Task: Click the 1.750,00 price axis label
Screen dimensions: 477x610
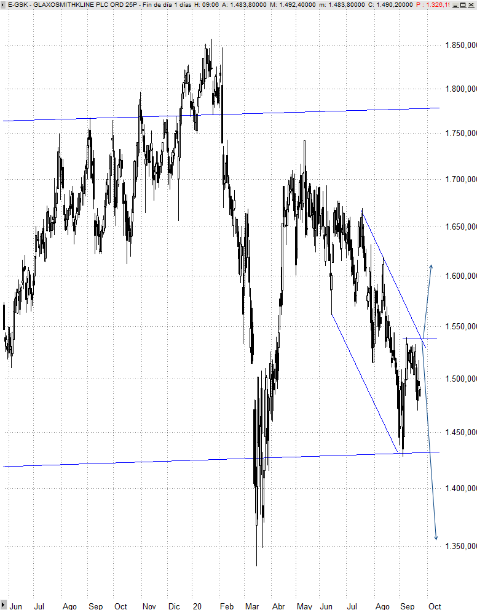Action: pyautogui.click(x=460, y=133)
